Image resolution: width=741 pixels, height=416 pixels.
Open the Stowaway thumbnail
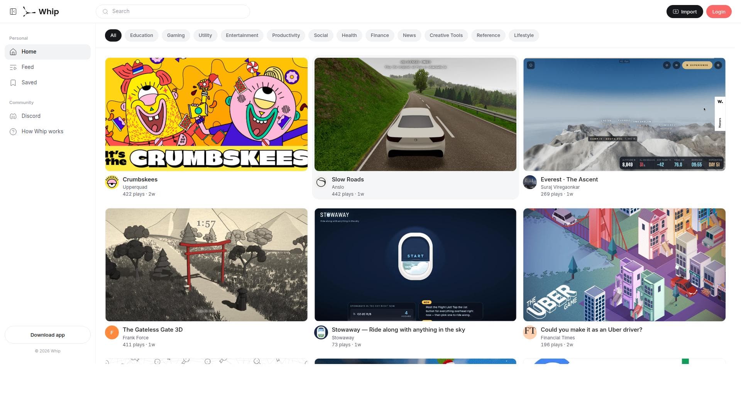(x=415, y=265)
